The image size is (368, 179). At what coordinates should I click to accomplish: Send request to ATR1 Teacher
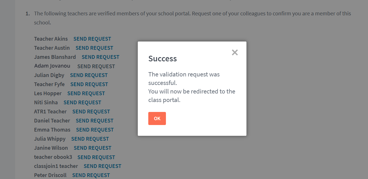point(91,112)
